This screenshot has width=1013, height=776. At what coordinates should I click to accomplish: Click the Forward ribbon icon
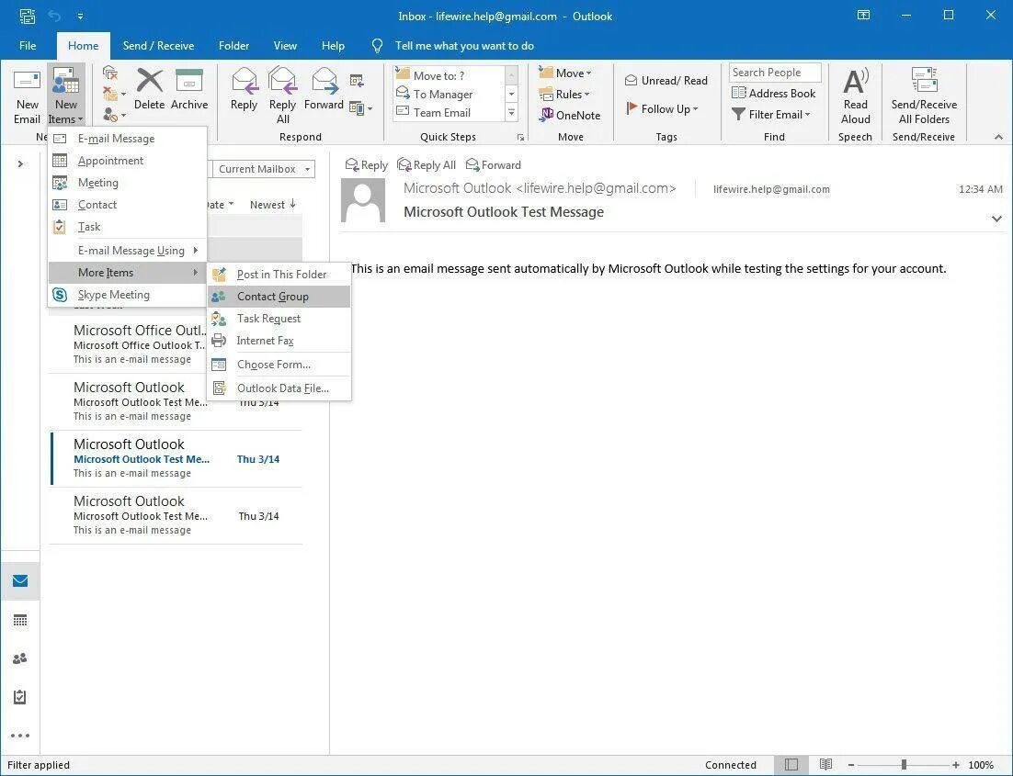324,90
